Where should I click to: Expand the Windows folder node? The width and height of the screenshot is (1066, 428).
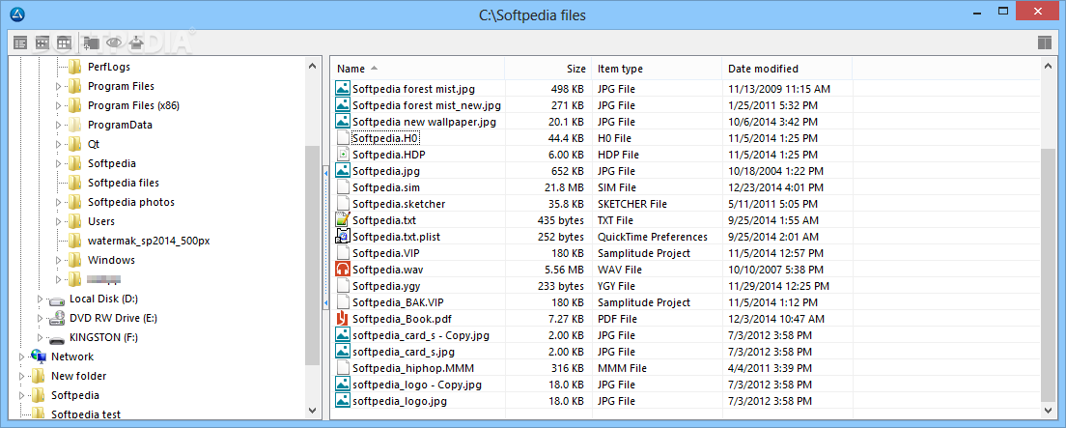tap(58, 260)
